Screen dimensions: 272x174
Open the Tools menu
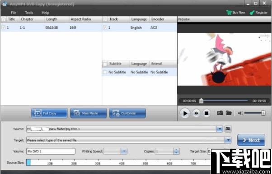(x=29, y=13)
